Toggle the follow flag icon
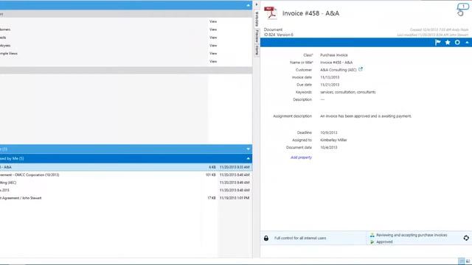 437,43
